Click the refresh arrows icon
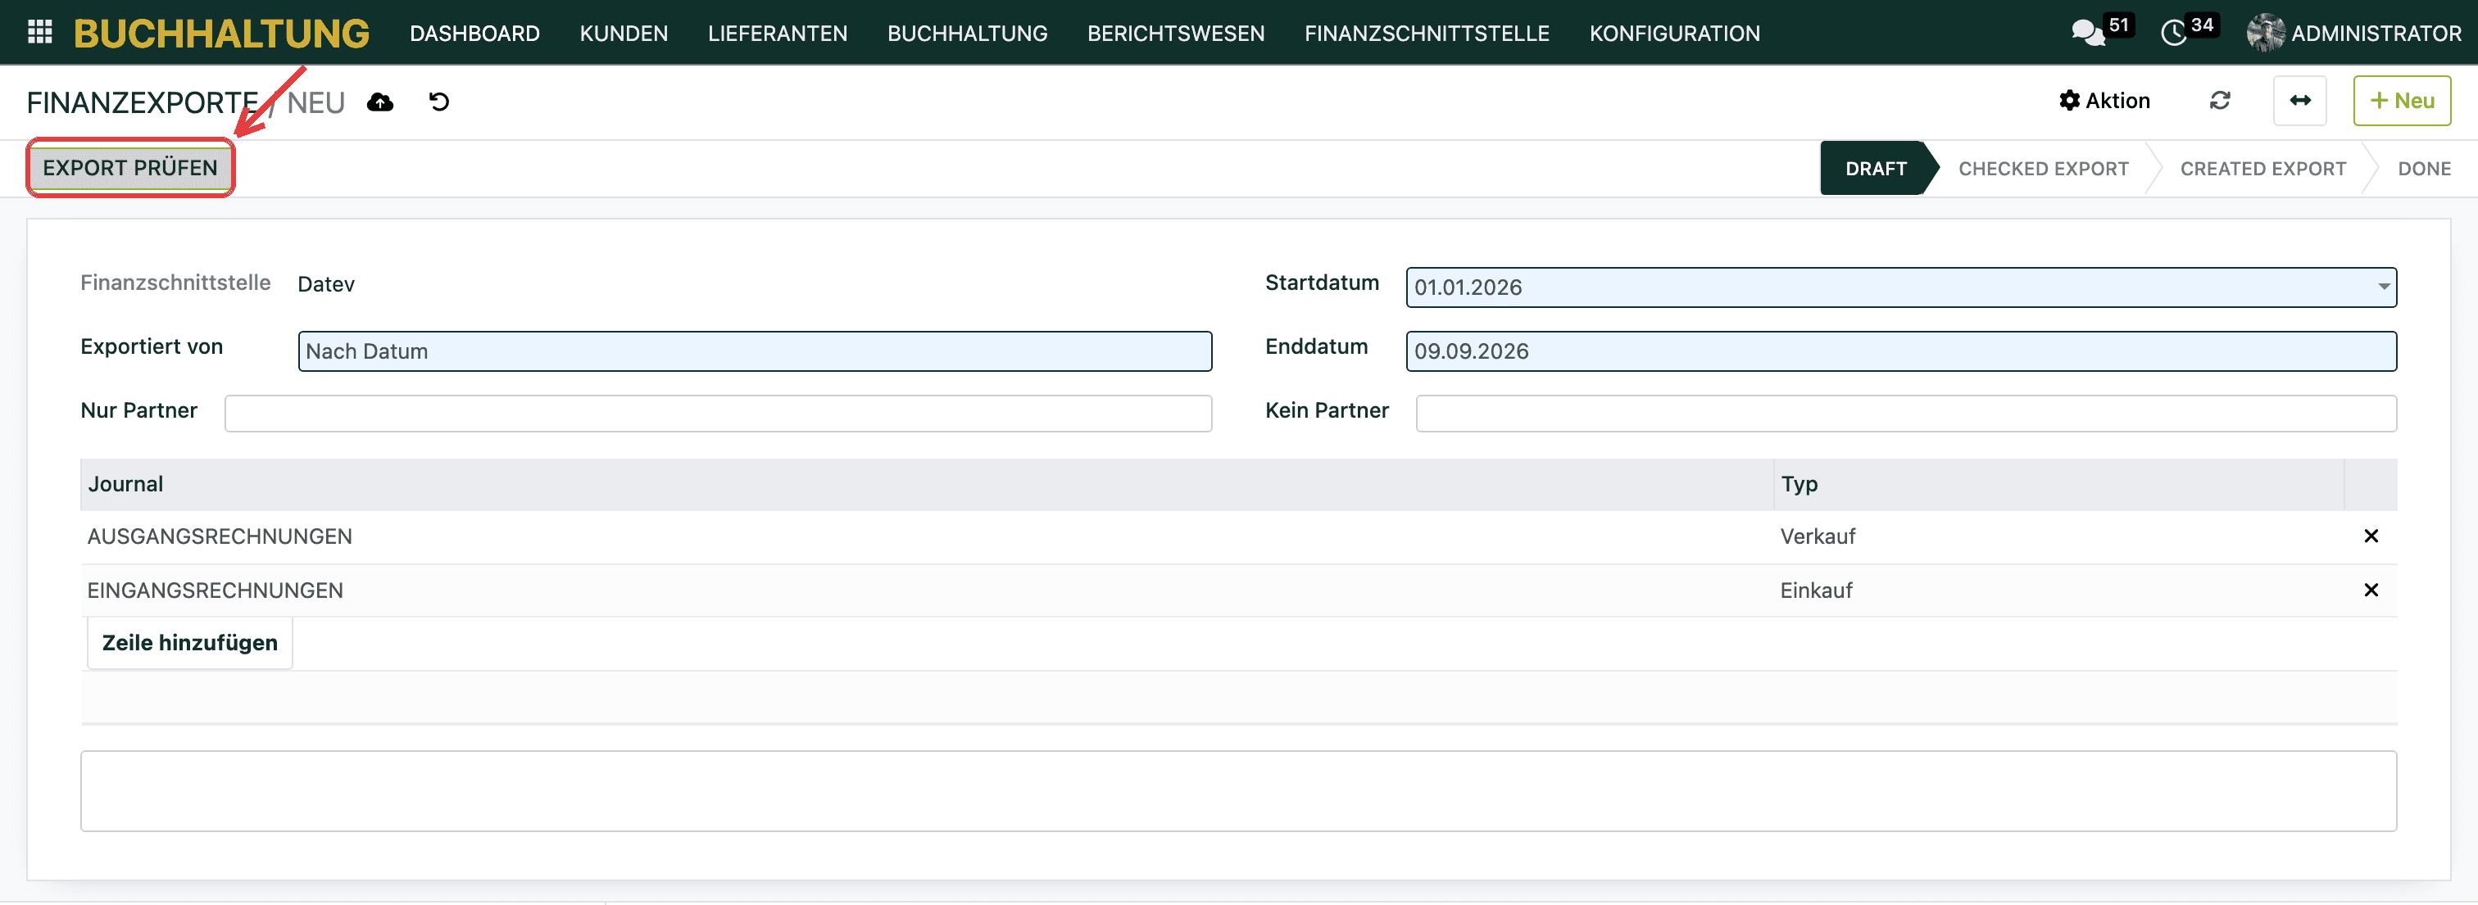Viewport: 2478px width, 905px height. point(2220,101)
